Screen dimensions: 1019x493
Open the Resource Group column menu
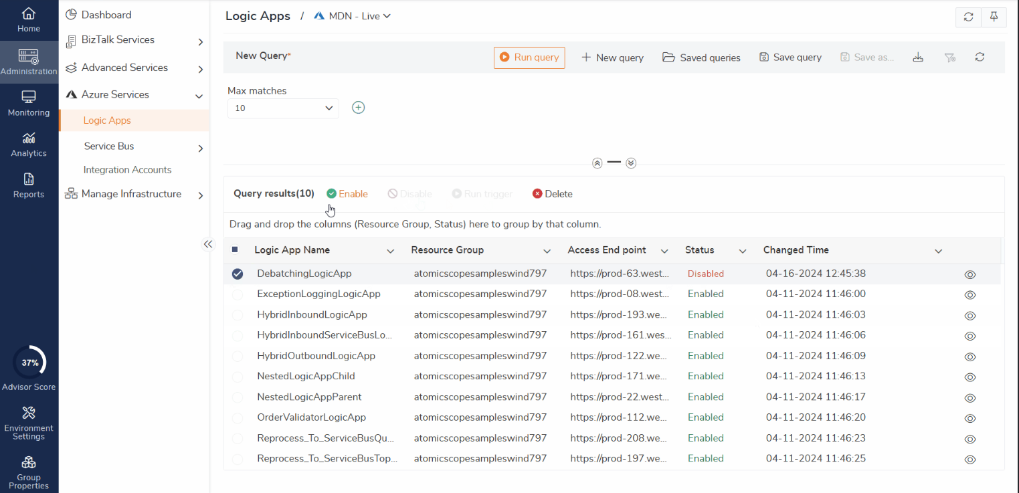click(547, 251)
